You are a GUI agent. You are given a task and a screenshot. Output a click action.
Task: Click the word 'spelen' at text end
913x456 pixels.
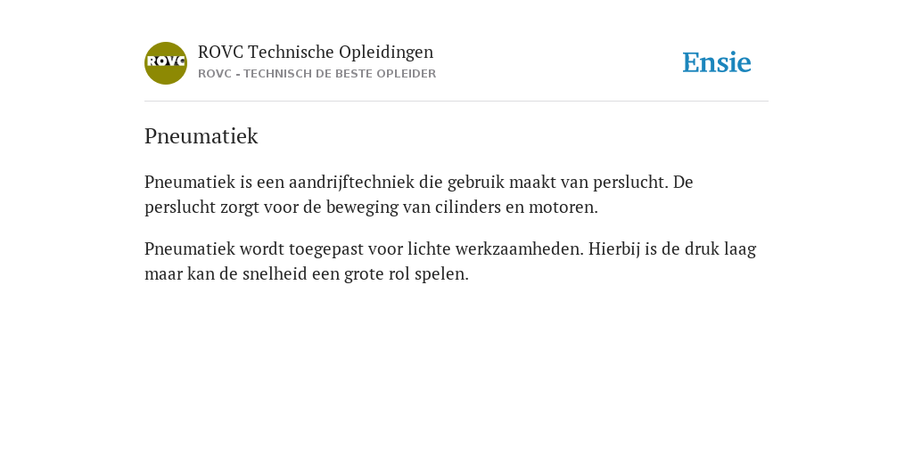point(439,274)
